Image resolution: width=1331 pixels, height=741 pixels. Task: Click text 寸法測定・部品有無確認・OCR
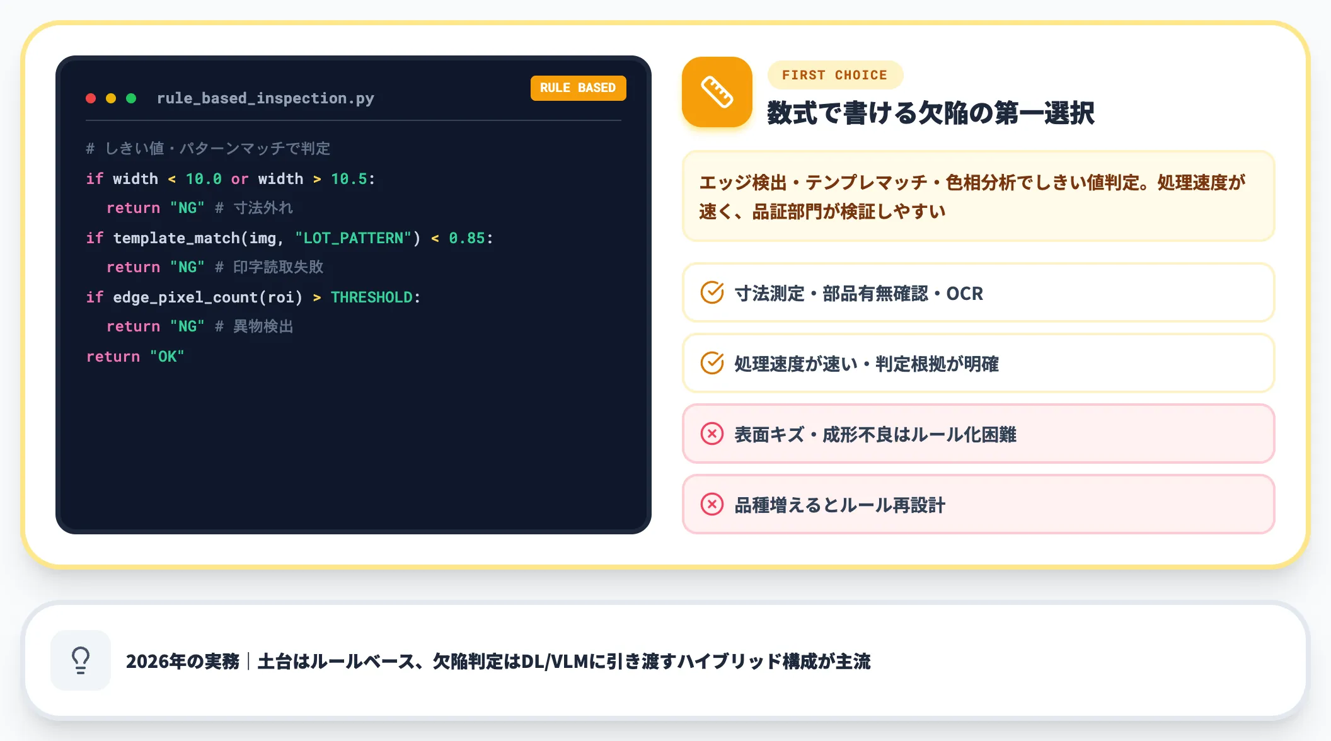click(x=858, y=293)
